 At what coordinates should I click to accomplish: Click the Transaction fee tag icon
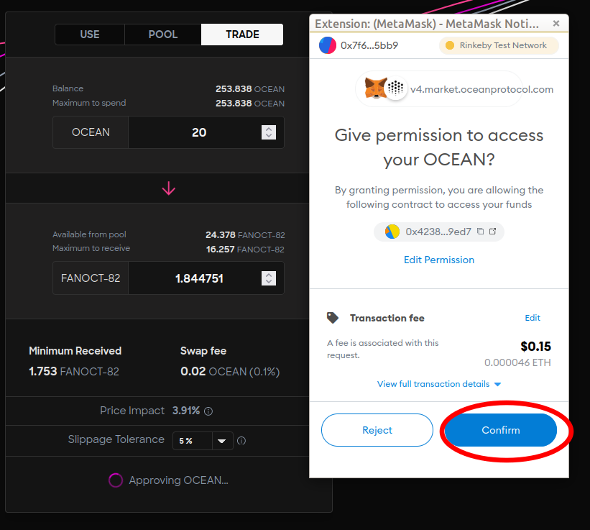pyautogui.click(x=333, y=318)
